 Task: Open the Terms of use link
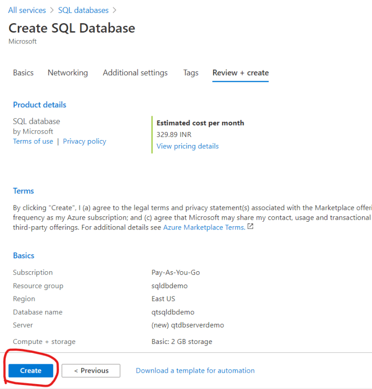tap(33, 141)
